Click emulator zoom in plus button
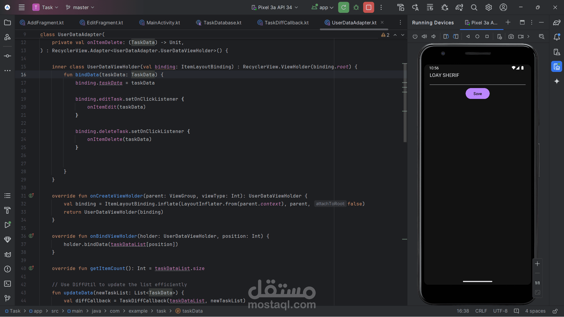 click(x=537, y=264)
